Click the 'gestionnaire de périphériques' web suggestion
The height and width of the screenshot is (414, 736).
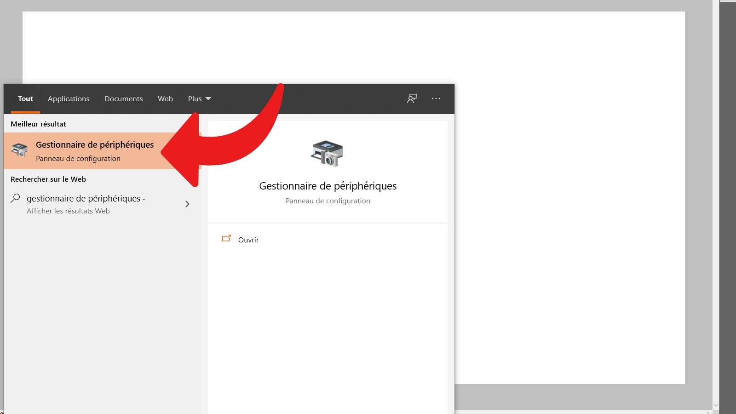coord(86,198)
